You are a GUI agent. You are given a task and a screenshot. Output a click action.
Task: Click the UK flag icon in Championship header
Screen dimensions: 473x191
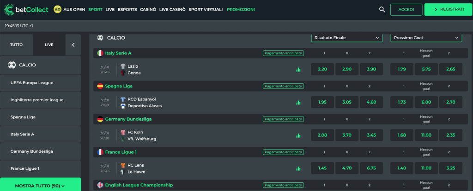[100, 185]
